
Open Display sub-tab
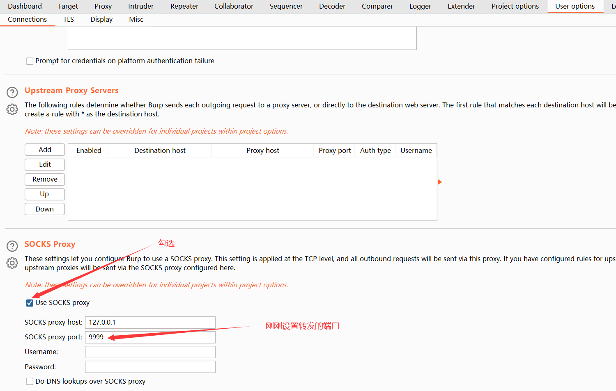pos(101,19)
